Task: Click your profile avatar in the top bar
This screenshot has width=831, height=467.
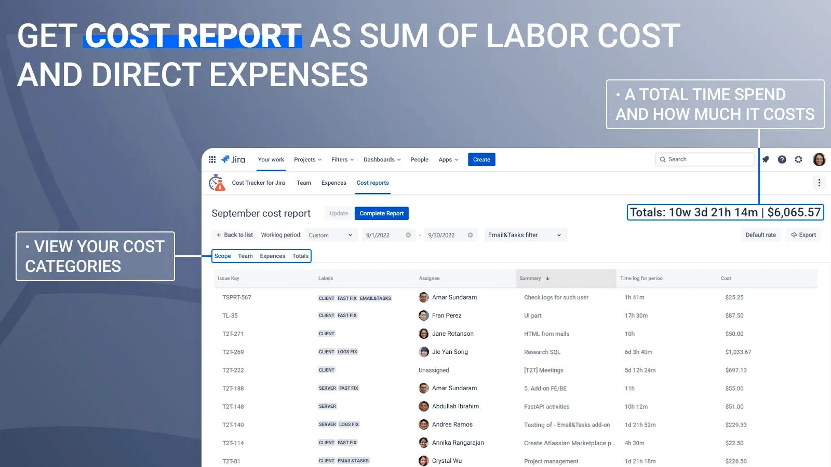Action: 819,159
